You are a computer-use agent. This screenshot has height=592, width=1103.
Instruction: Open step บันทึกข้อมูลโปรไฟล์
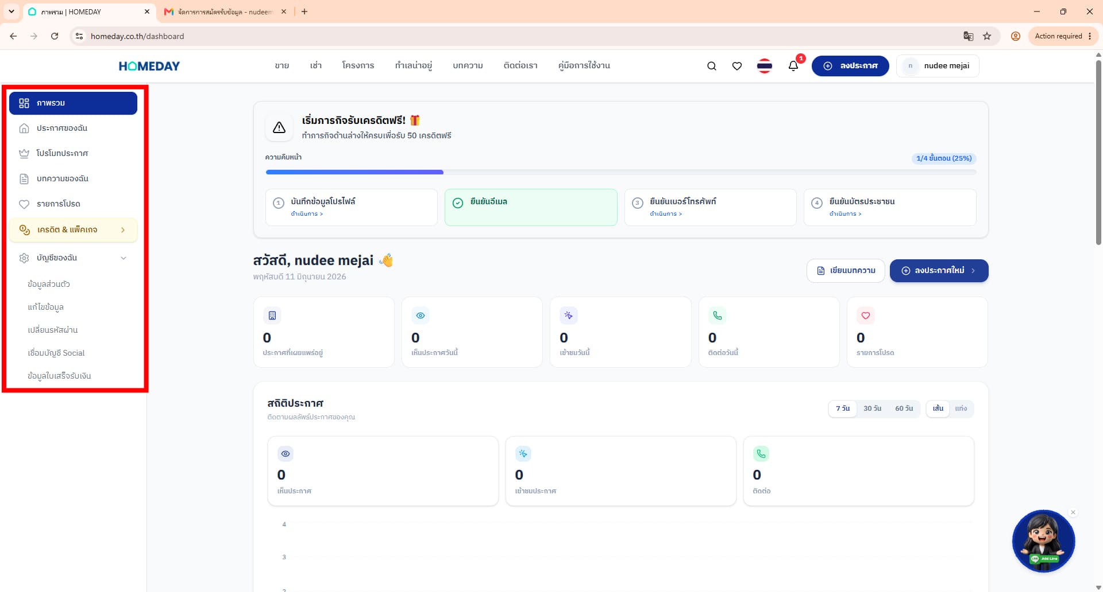(352, 207)
